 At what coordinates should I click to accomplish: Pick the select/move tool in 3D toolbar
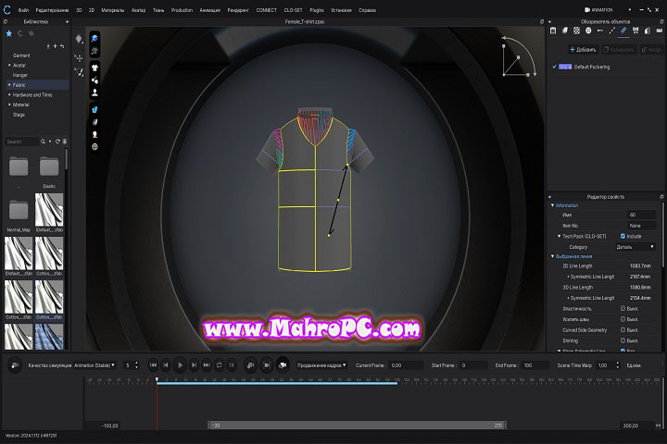[x=79, y=57]
